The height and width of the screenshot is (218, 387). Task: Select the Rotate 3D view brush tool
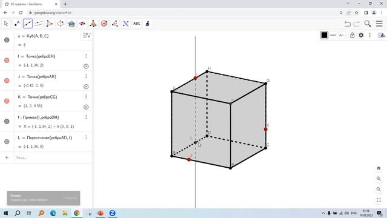(148, 24)
